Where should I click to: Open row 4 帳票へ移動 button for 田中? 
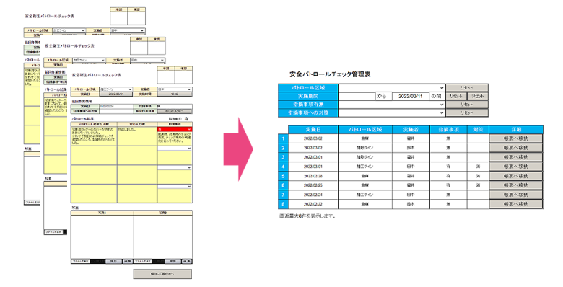[x=515, y=167]
